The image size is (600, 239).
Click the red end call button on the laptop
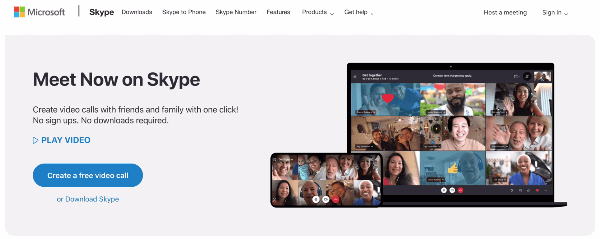(x=461, y=190)
